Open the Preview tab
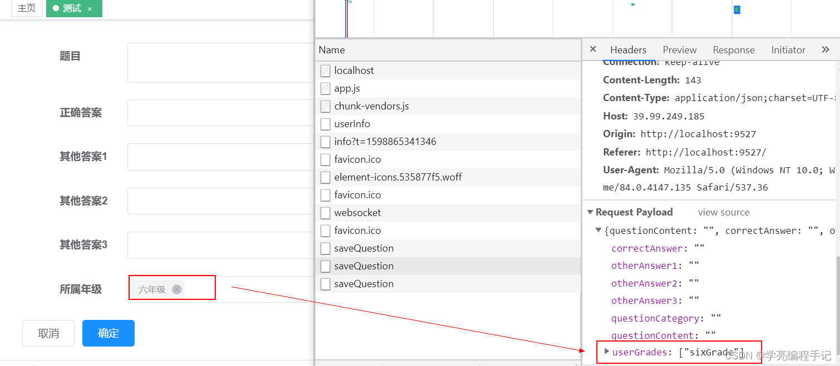The image size is (840, 366). [679, 50]
